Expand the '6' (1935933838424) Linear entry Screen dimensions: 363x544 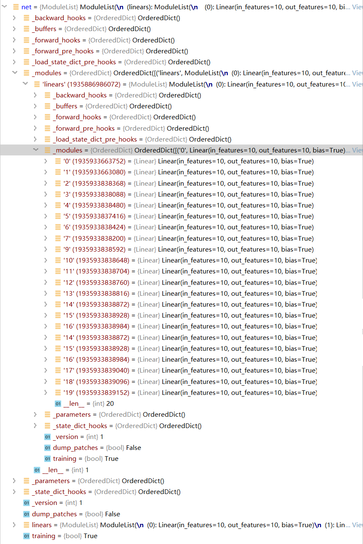[46, 227]
